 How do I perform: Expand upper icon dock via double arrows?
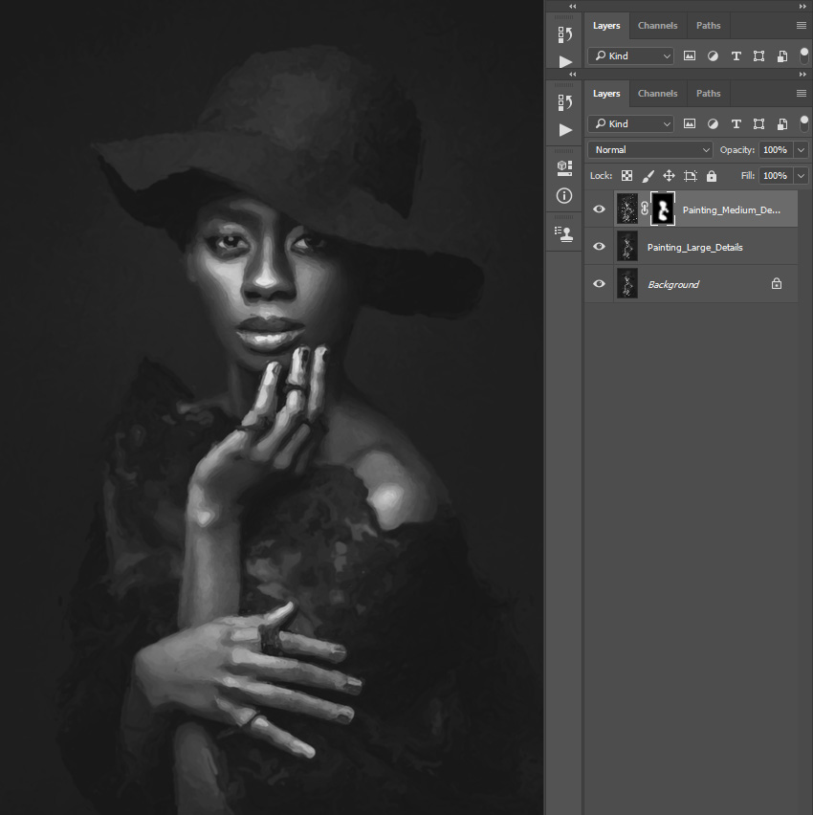coord(572,7)
